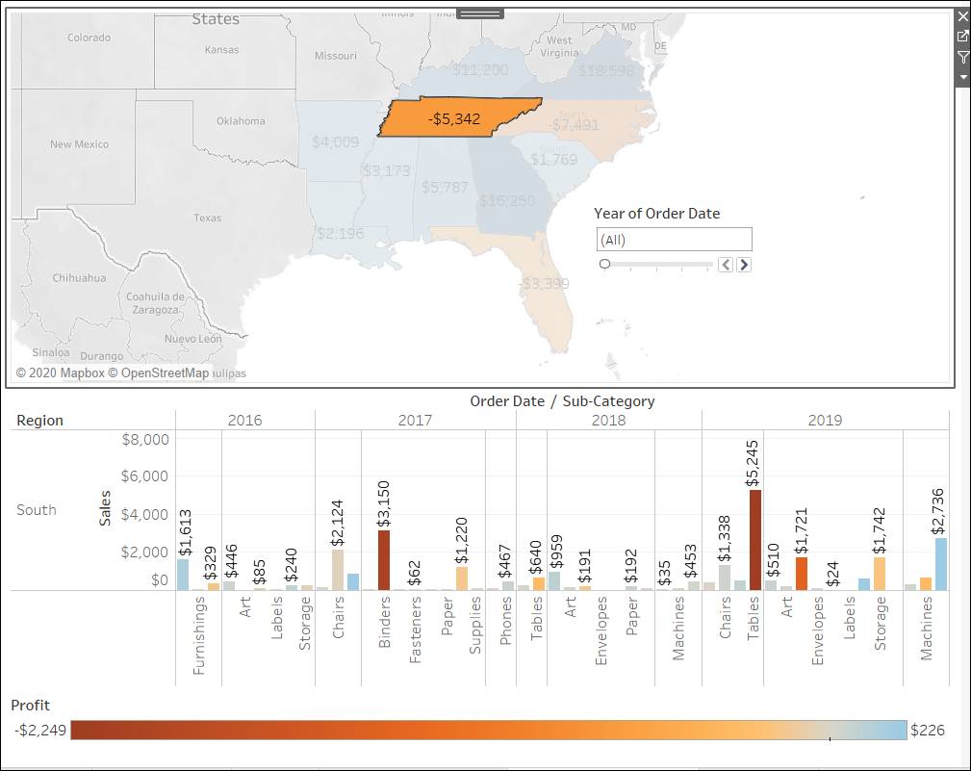Viewport: 971px width, 771px height.
Task: Advance the year with the right arrow icon
Action: pyautogui.click(x=742, y=263)
